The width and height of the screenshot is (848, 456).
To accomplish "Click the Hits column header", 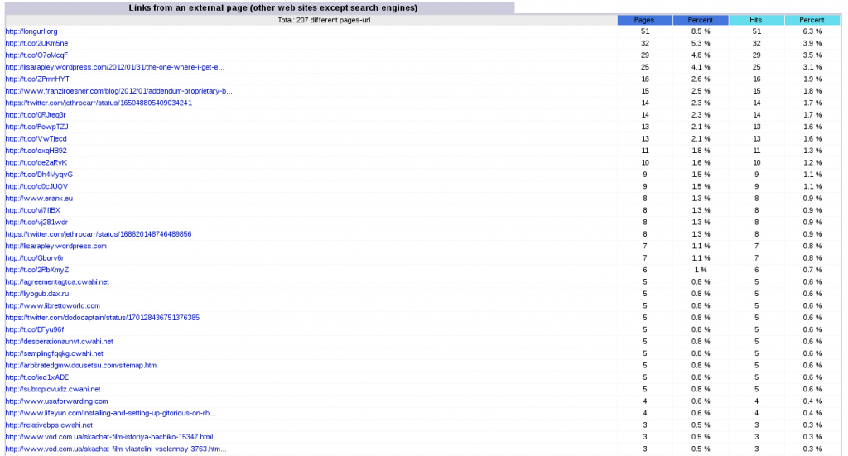I will 756,20.
